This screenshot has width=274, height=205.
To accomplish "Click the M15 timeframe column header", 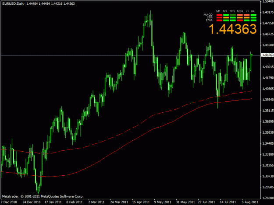I will point(232,11).
